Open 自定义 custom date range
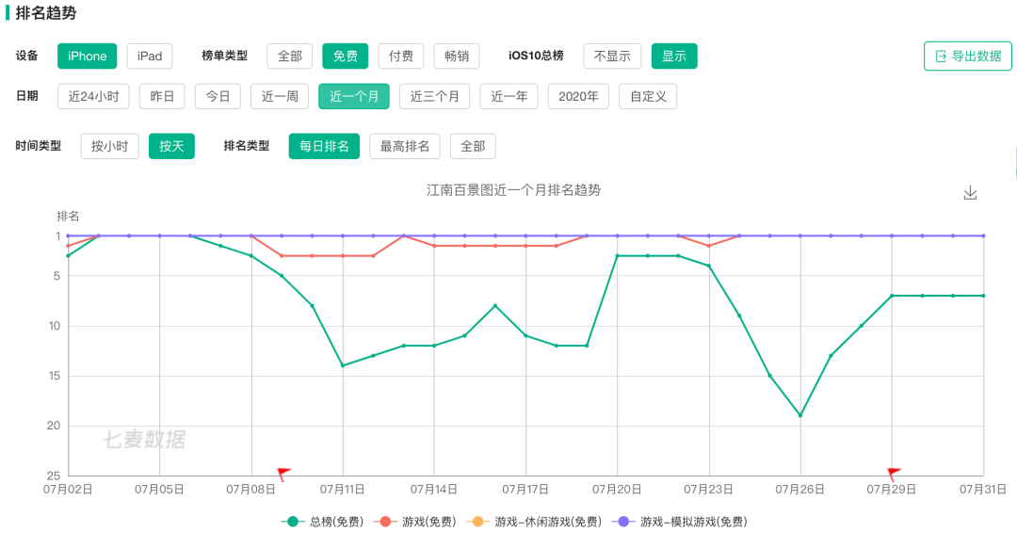Viewport: 1017px width, 533px height. click(648, 96)
